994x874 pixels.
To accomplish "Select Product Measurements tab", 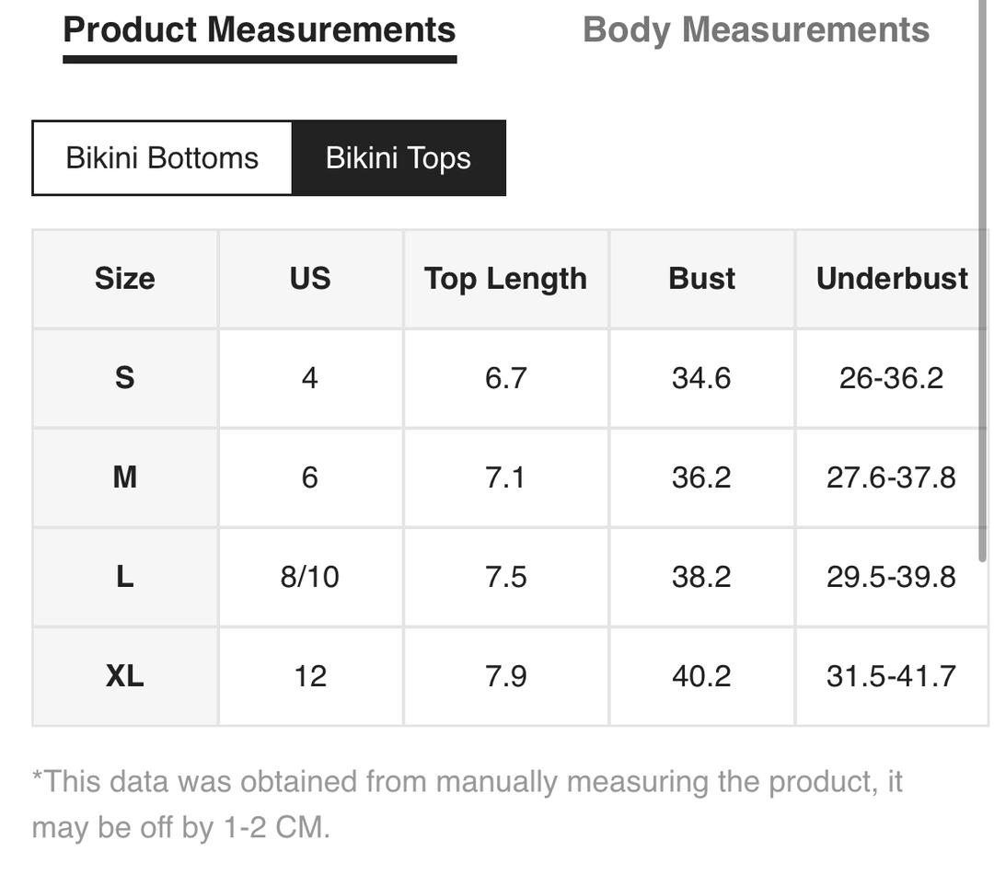I will point(260,30).
